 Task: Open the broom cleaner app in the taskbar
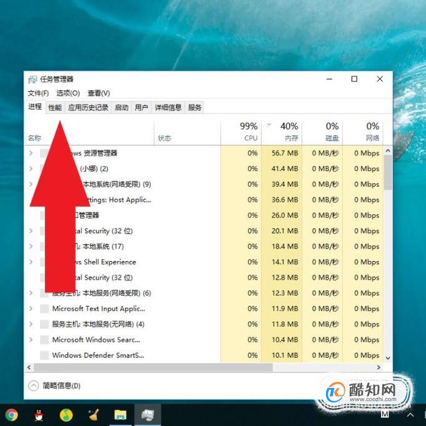pyautogui.click(x=94, y=415)
